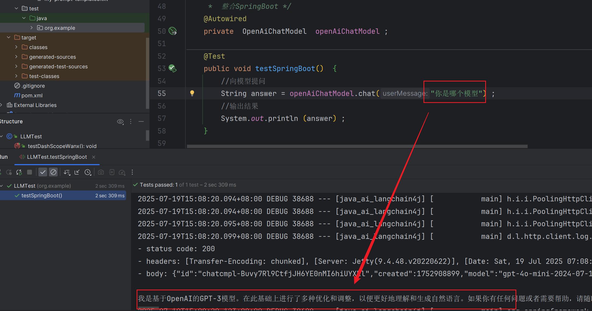592x311 pixels.
Task: Click the status code: 200 log line
Action: pyautogui.click(x=176, y=249)
